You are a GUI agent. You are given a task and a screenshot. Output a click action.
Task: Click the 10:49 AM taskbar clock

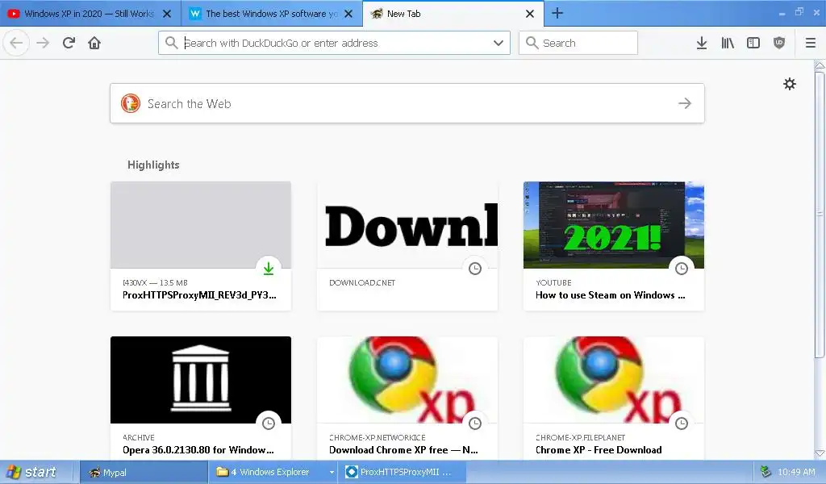point(796,472)
